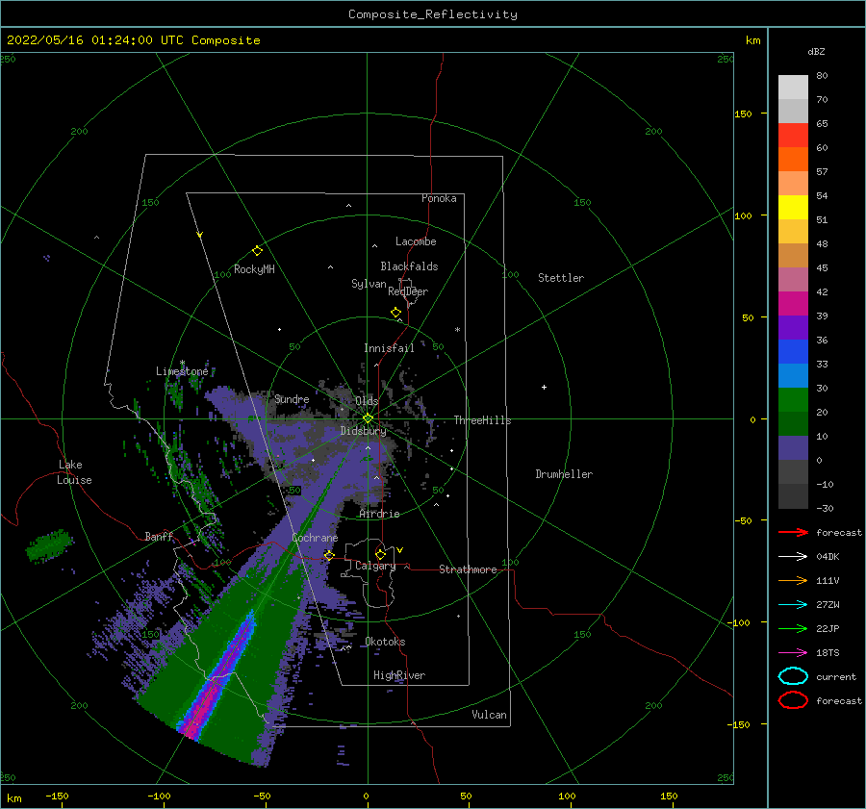Click the Strathmore town label
The width and height of the screenshot is (866, 809).
click(468, 569)
